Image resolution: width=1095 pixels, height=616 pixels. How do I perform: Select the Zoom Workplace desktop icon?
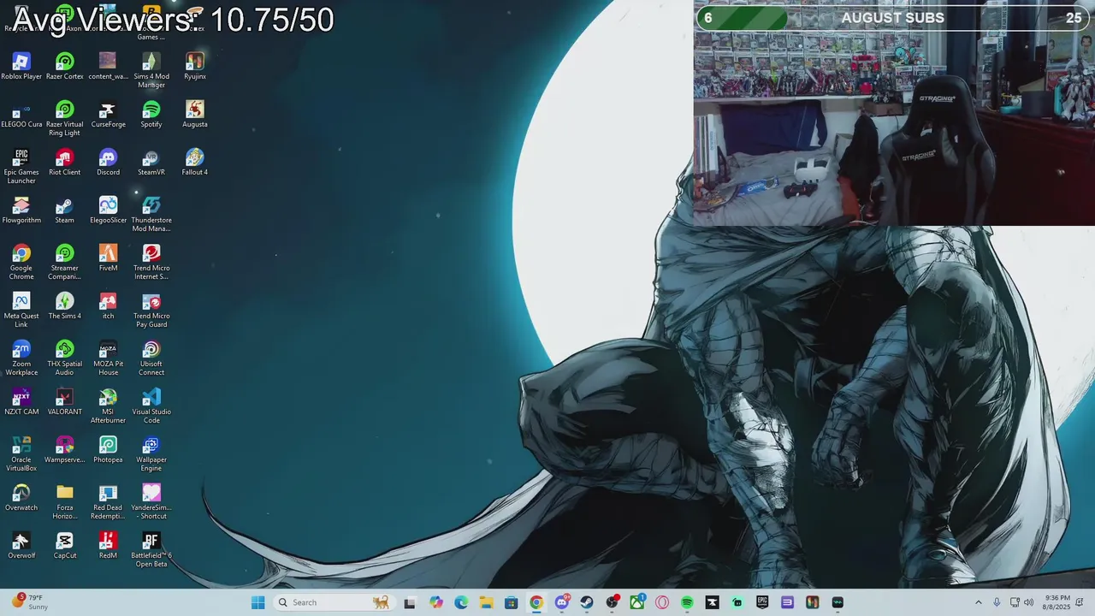[21, 358]
